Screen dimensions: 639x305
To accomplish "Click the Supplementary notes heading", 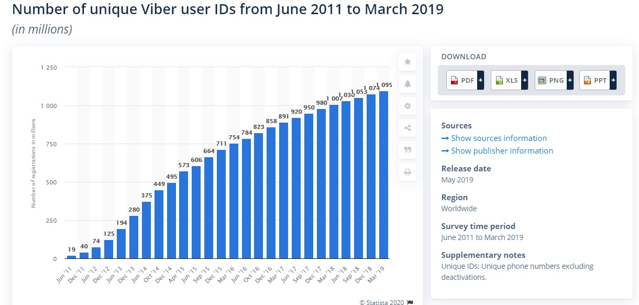I will click(x=483, y=255).
